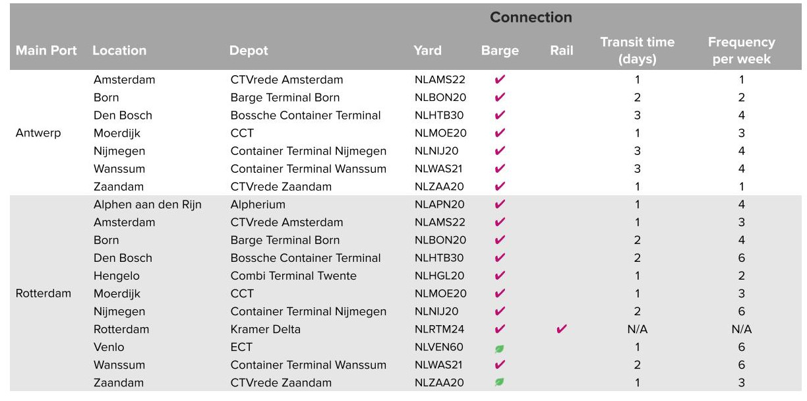Click Barge checkmark for Alpherium depot
Screen dimensions: 807x401
(500, 204)
